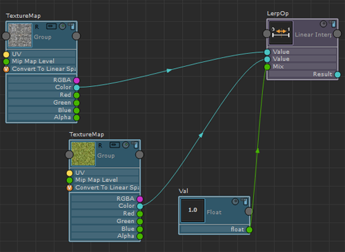Click the orange V Convert To Linear port icon on top TextureMap
345x252 pixels.
coord(6,69)
